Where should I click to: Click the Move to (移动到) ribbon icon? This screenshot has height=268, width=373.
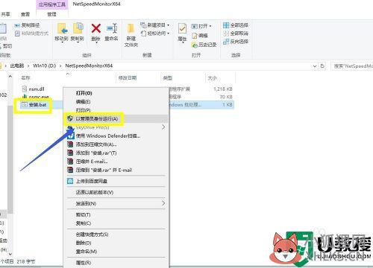coord(63,28)
